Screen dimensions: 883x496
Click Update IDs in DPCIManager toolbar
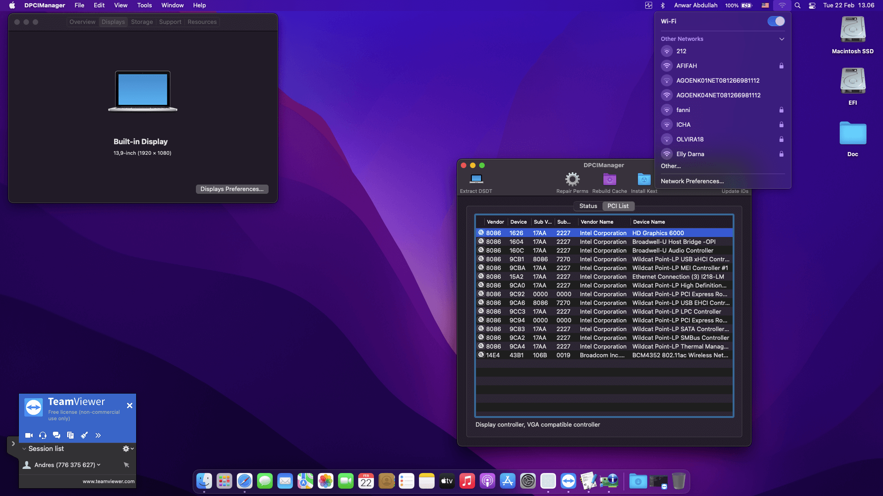click(x=734, y=191)
